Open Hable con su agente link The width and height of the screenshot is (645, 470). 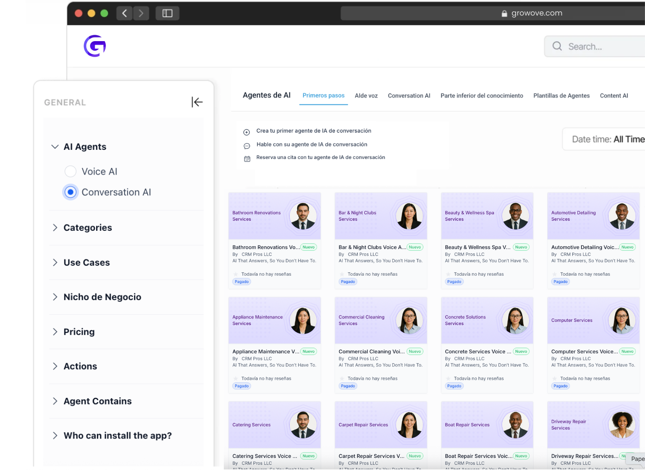click(x=312, y=144)
